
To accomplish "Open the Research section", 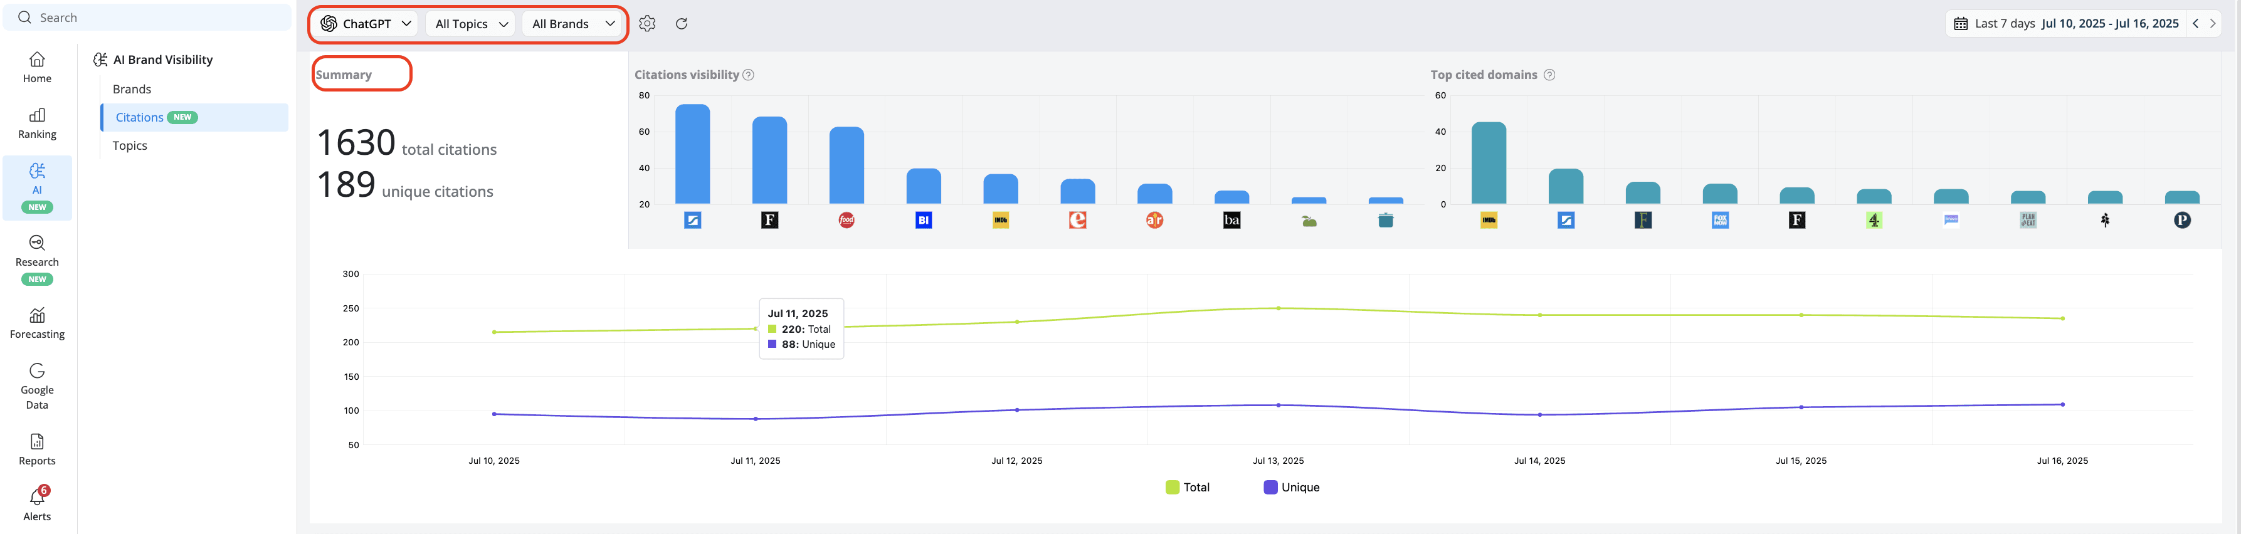I will 36,259.
